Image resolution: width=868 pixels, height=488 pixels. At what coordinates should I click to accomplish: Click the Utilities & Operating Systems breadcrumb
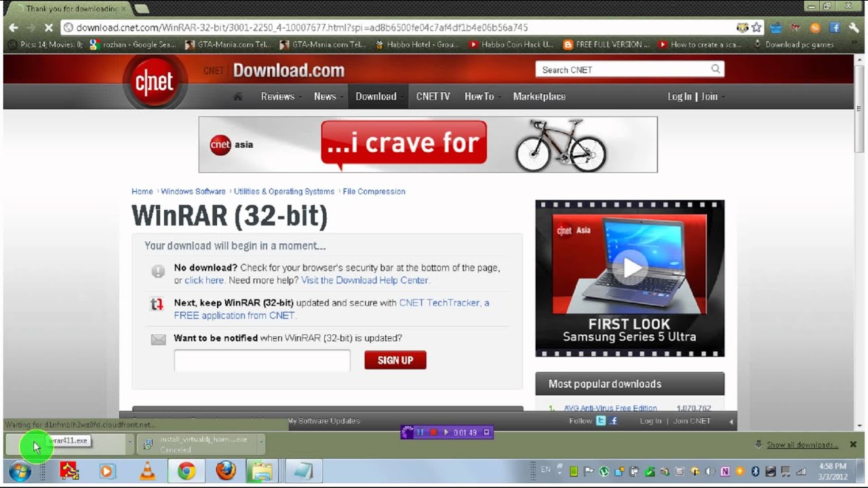pyautogui.click(x=284, y=191)
